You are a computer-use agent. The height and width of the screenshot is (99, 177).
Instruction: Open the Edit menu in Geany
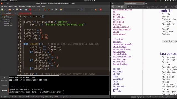6,7
